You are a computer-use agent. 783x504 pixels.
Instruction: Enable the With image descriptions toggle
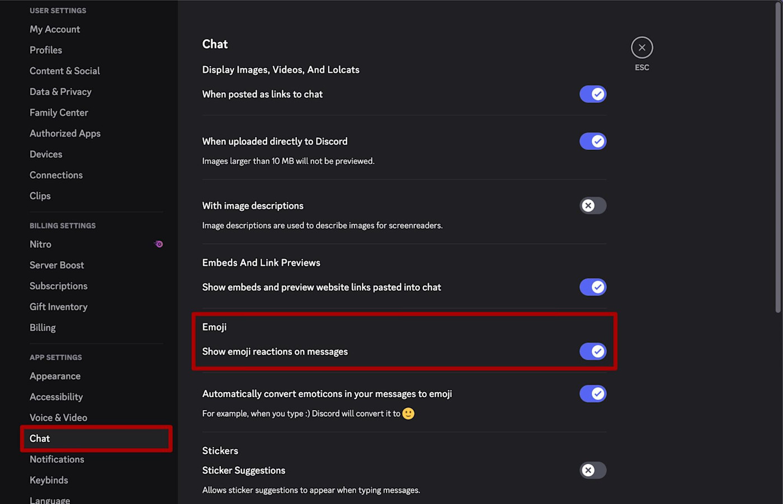click(593, 205)
